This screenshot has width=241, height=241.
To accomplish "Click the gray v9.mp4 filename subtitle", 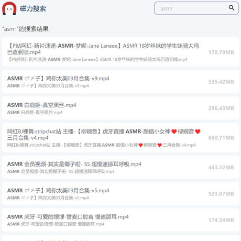I will click(48, 86).
